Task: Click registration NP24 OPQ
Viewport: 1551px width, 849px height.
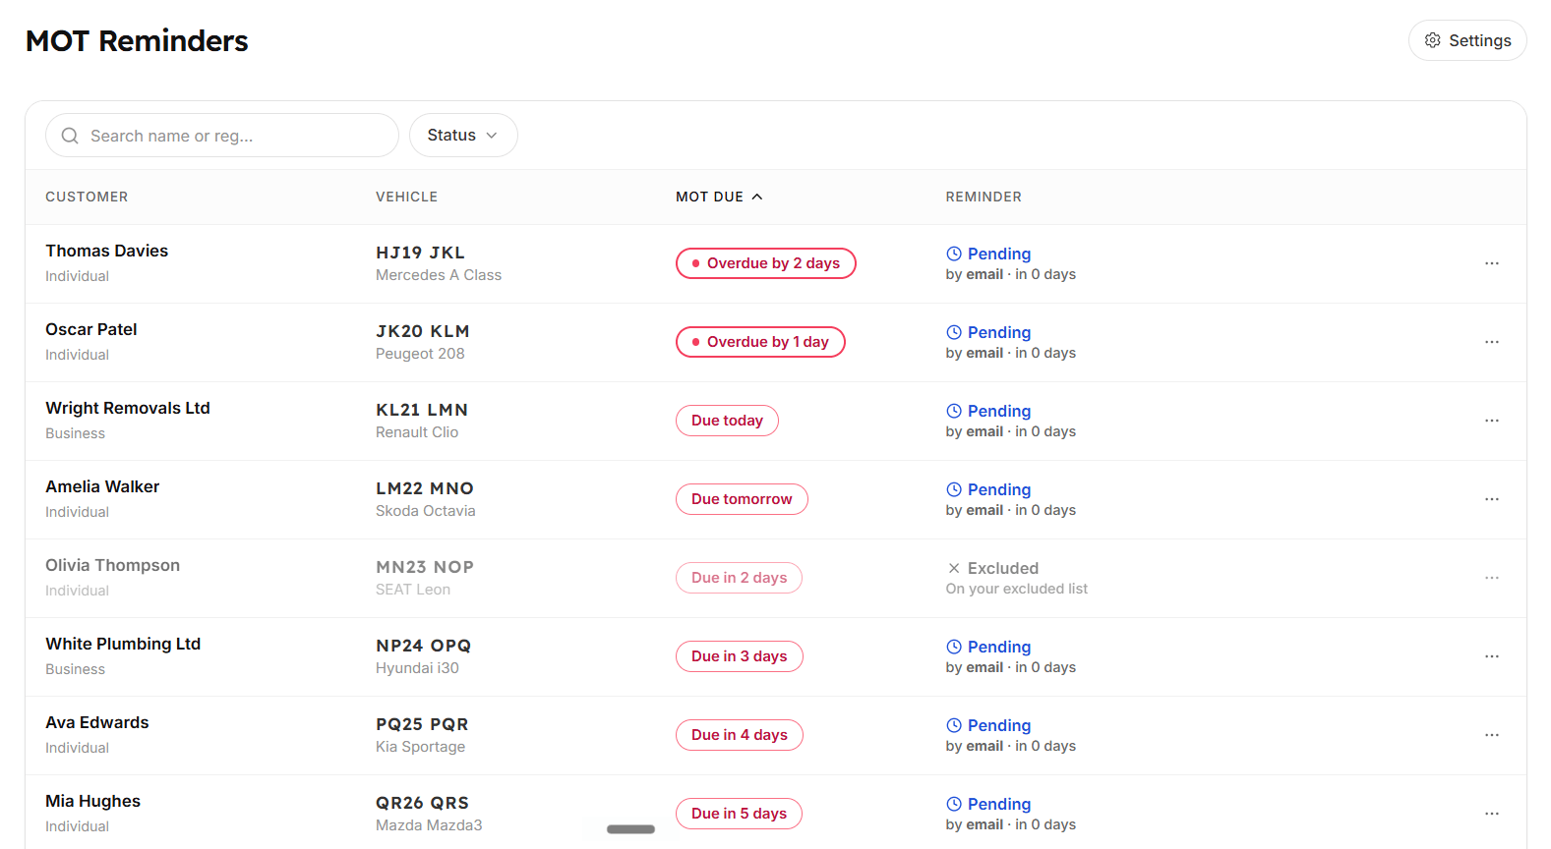Action: [x=424, y=646]
